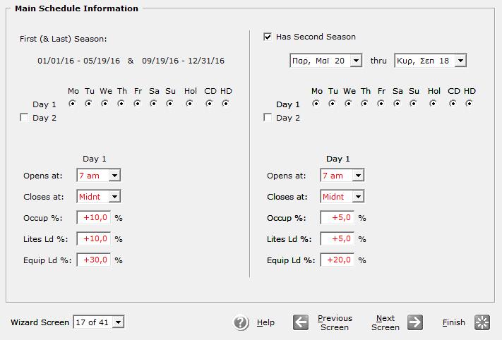Enable Day 2 for the second season
The width and height of the screenshot is (502, 340).
point(268,117)
